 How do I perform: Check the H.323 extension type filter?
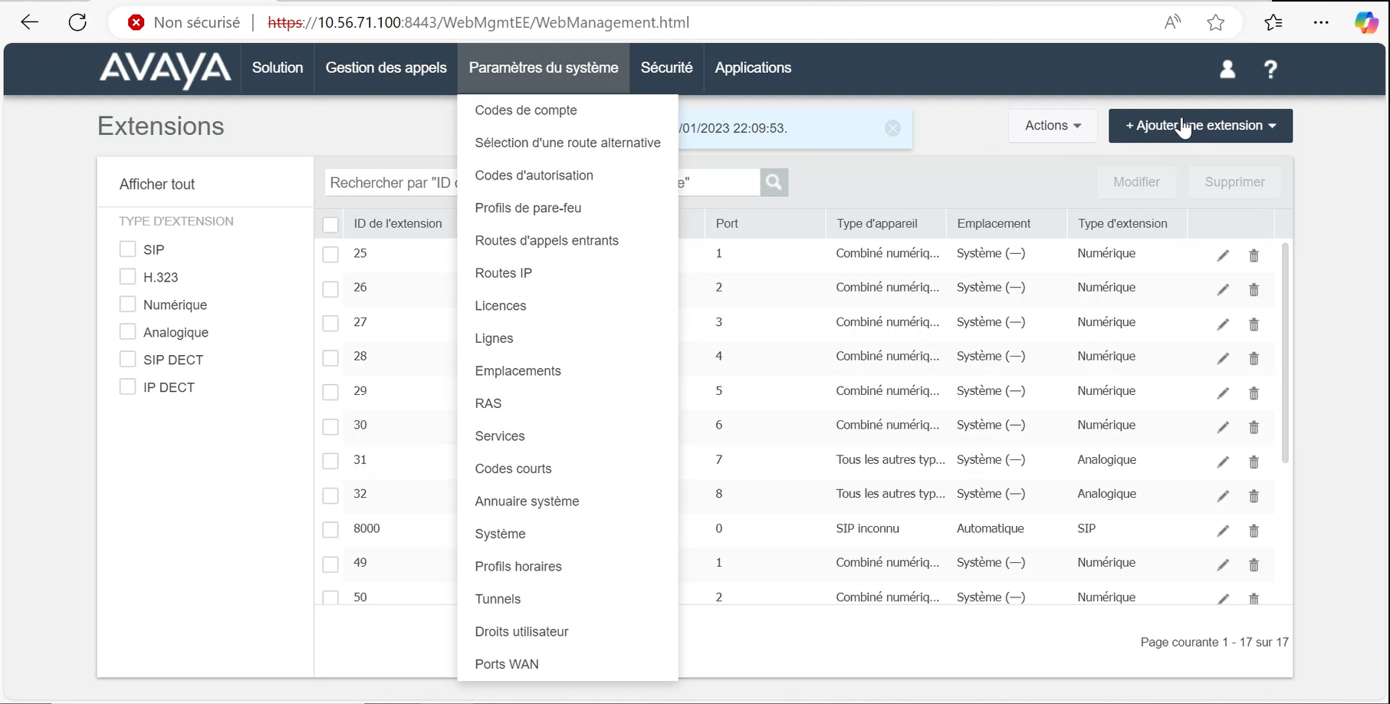coord(127,277)
